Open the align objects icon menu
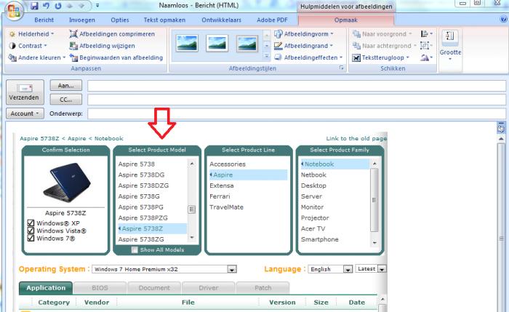This screenshot has height=312, width=509. click(426, 33)
